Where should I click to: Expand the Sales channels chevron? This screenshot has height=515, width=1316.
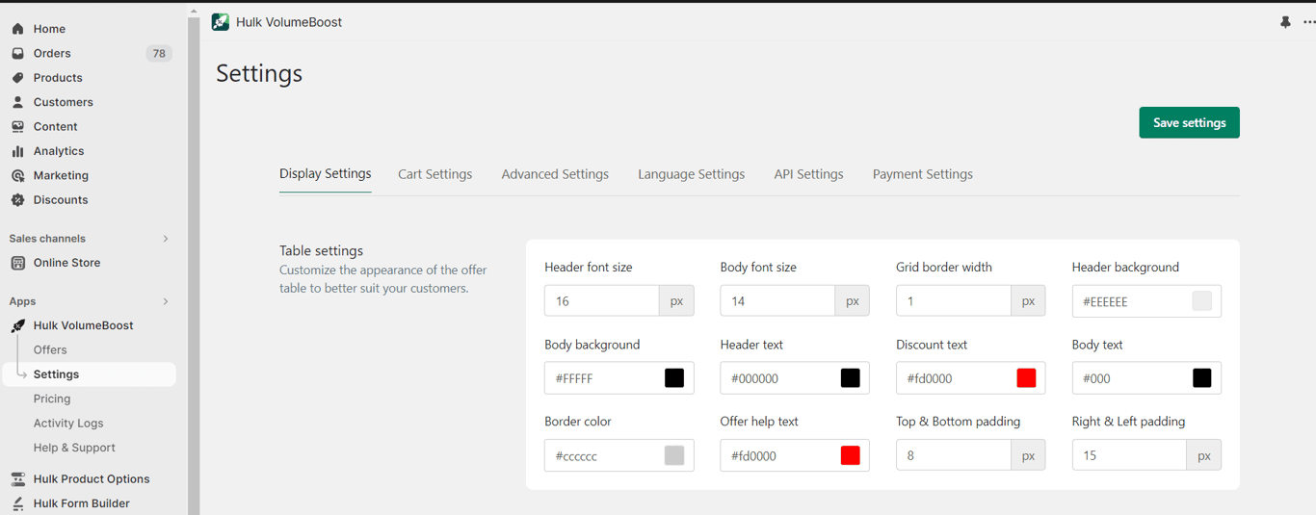click(x=166, y=239)
